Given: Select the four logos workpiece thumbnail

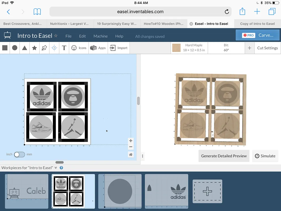Looking at the screenshot, I should click(x=73, y=191).
